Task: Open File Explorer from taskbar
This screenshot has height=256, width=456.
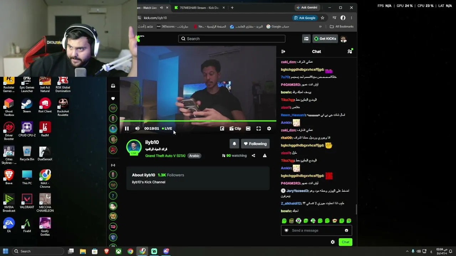Action: coord(83,251)
